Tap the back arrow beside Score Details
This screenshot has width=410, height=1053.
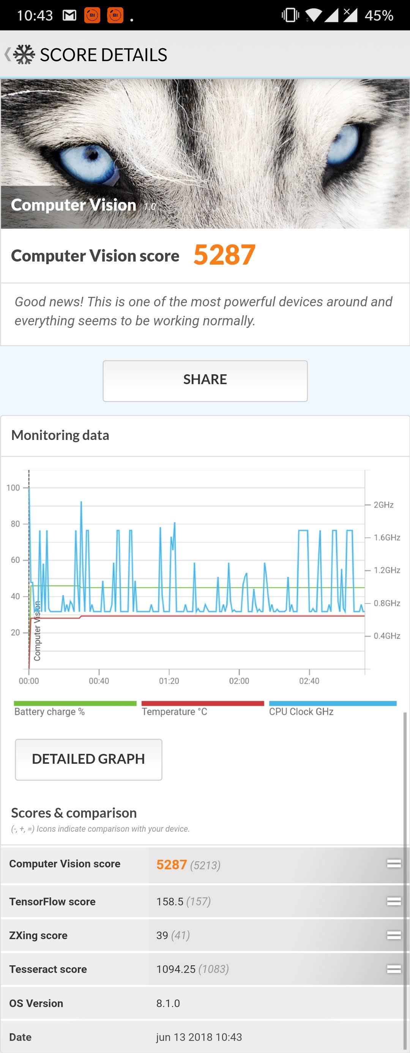(7, 54)
